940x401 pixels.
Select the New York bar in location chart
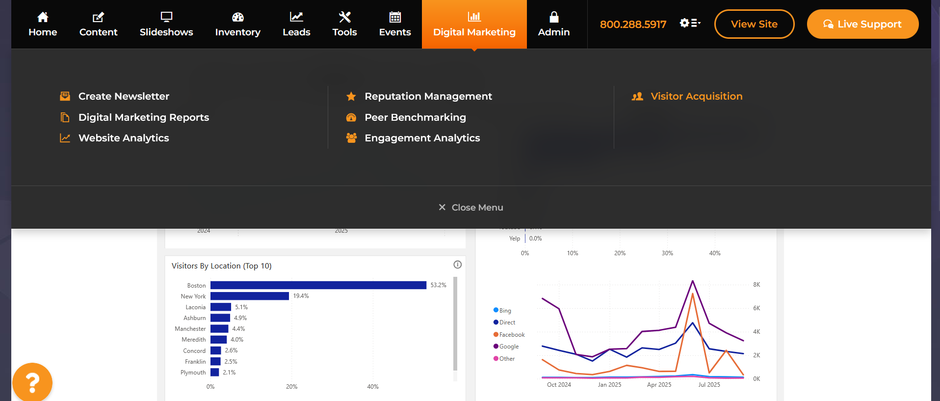click(x=250, y=296)
